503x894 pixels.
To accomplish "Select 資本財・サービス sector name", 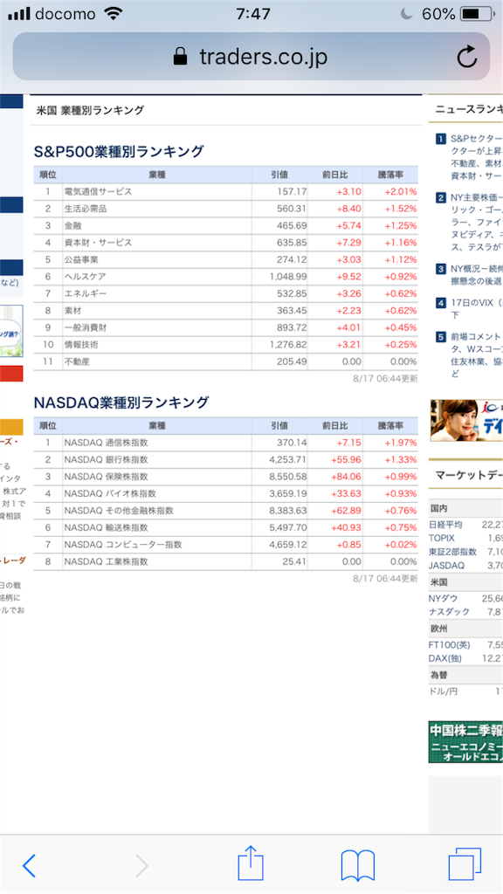I will [x=98, y=243].
